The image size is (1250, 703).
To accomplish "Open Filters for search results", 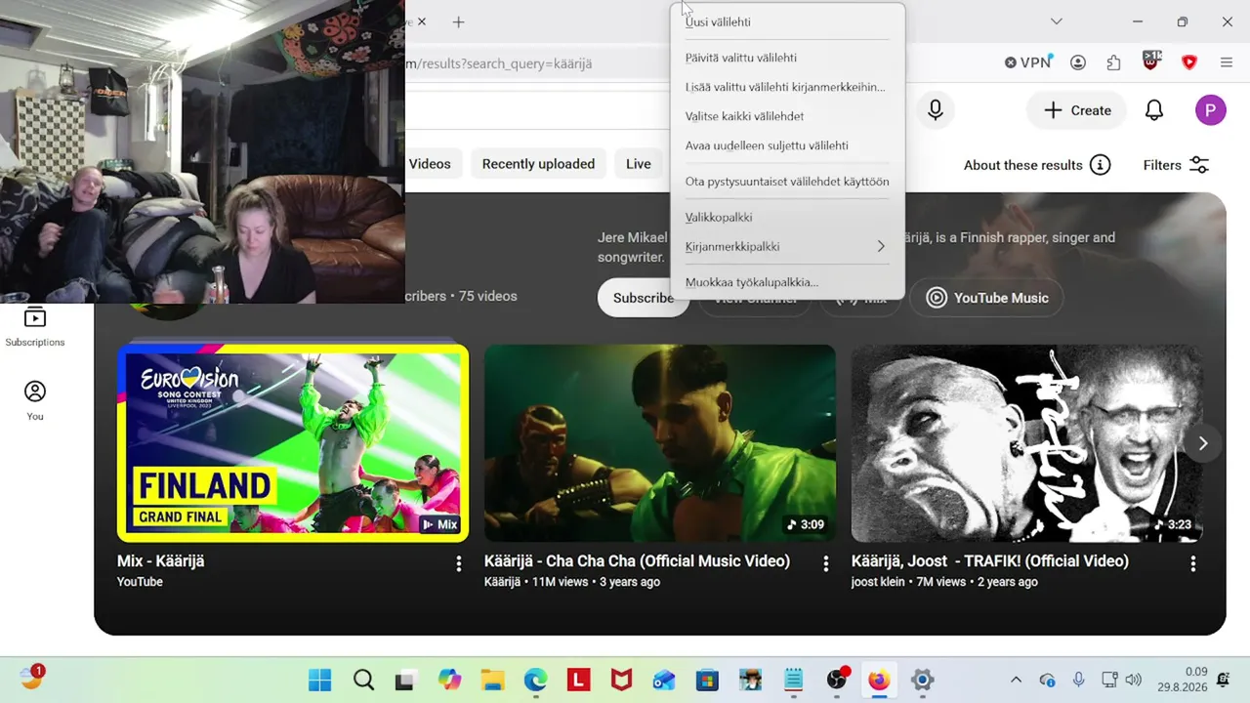I will click(x=1176, y=165).
